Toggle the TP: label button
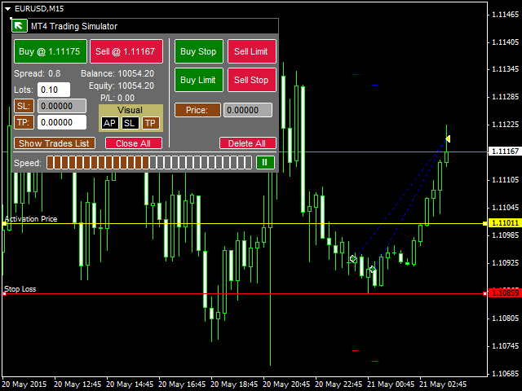 (x=24, y=122)
